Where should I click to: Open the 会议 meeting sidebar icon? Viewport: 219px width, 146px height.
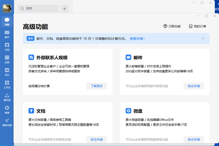(x=7, y=72)
